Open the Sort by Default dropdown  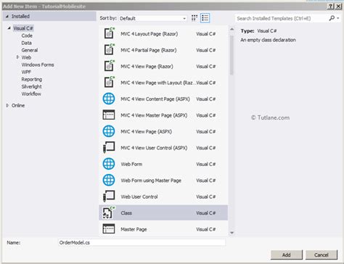click(153, 18)
